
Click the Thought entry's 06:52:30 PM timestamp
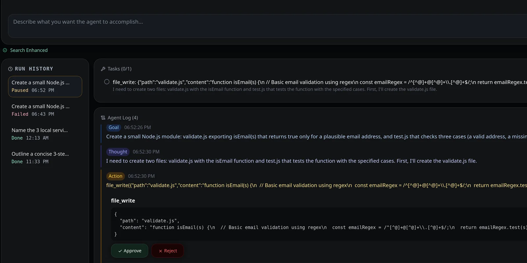146,152
